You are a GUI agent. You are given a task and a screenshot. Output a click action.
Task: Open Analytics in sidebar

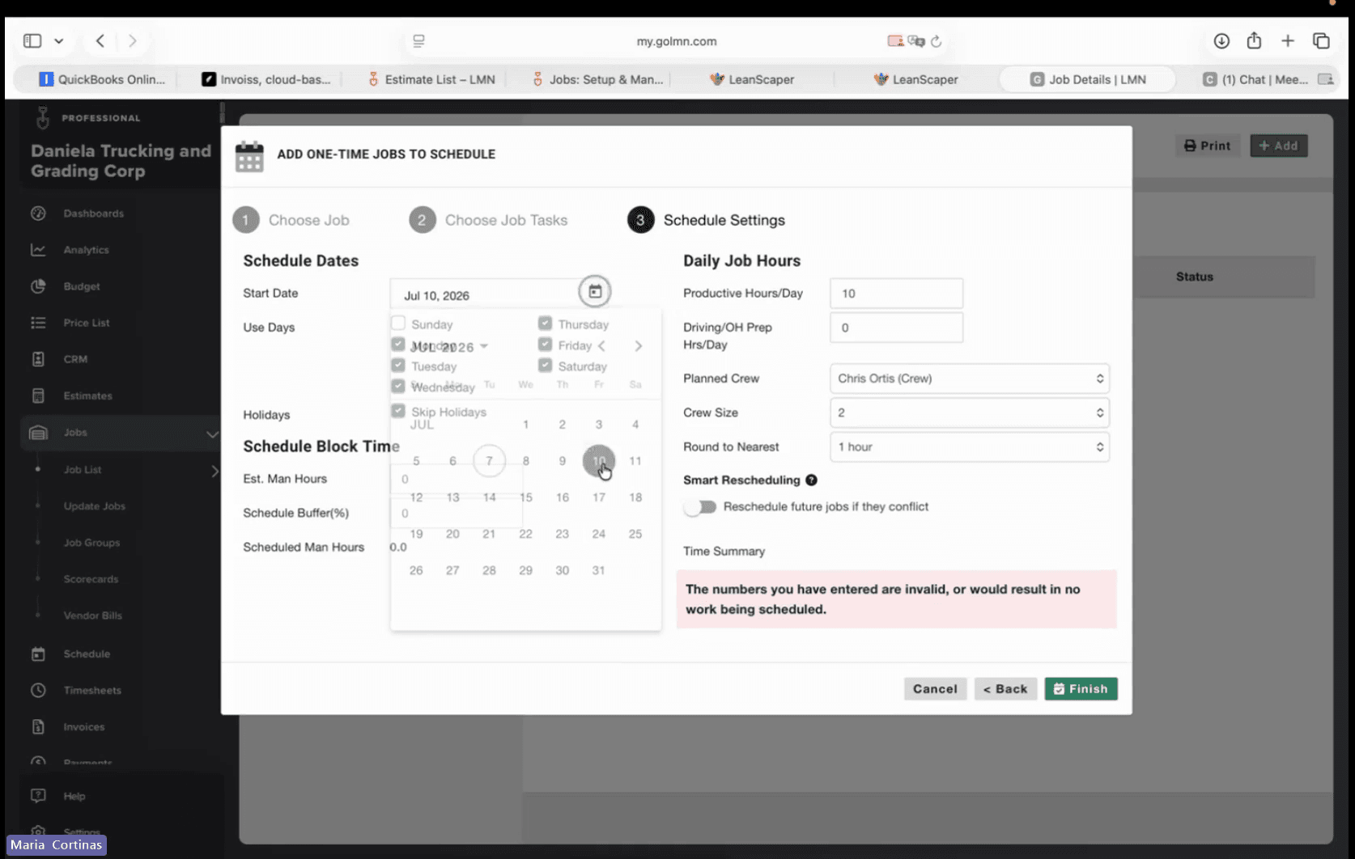[86, 250]
